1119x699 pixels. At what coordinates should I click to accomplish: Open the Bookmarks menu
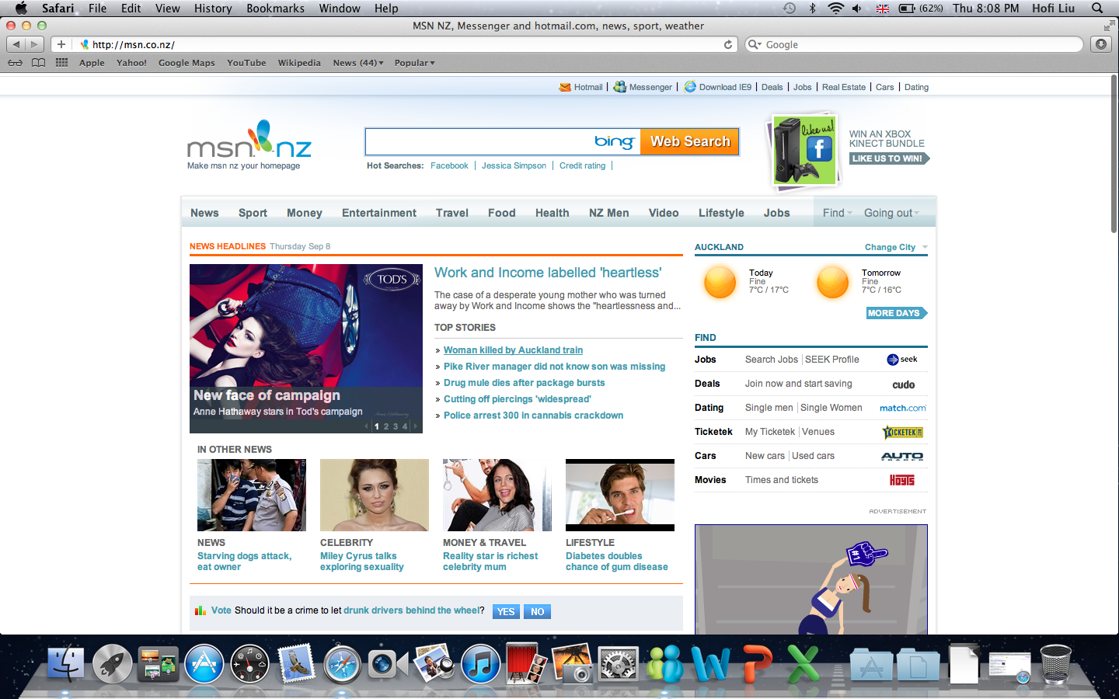[275, 8]
